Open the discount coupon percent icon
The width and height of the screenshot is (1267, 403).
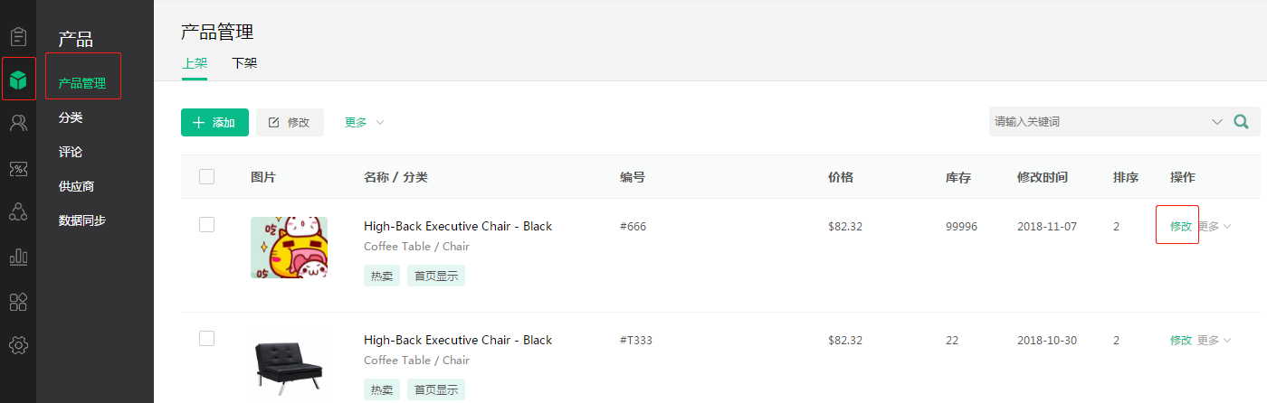coord(18,169)
